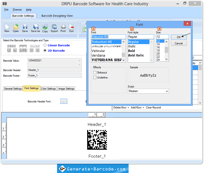Image resolution: width=204 pixels, height=173 pixels.
Task: Click Clear Records in table toolbar
Action: (x=153, y=107)
